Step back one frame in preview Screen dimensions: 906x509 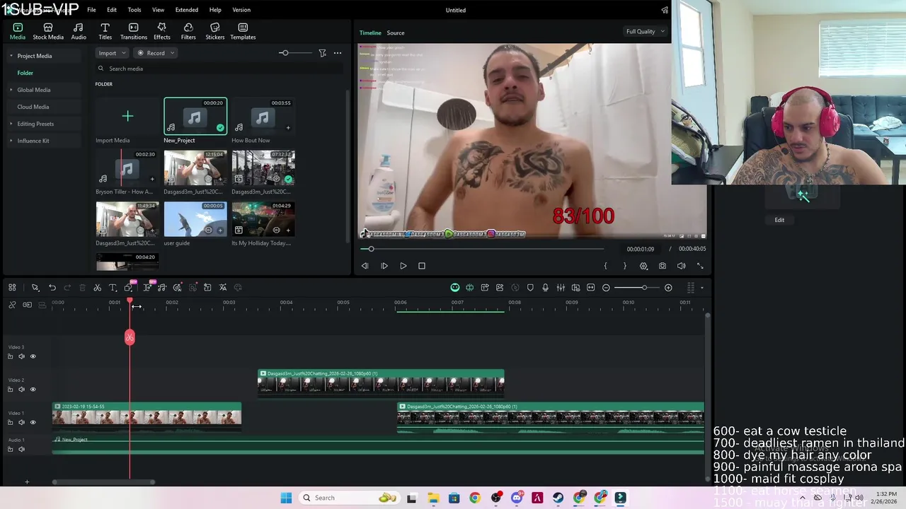click(365, 266)
